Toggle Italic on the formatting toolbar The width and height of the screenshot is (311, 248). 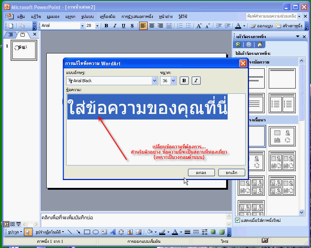tap(115, 26)
